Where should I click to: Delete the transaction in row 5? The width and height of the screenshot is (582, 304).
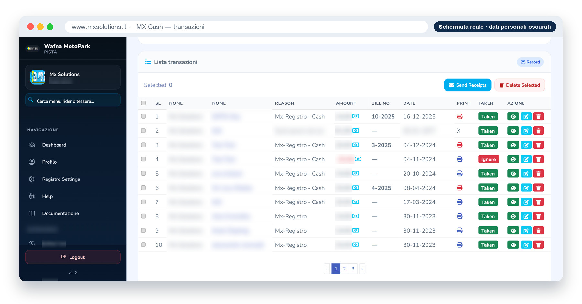pos(538,173)
